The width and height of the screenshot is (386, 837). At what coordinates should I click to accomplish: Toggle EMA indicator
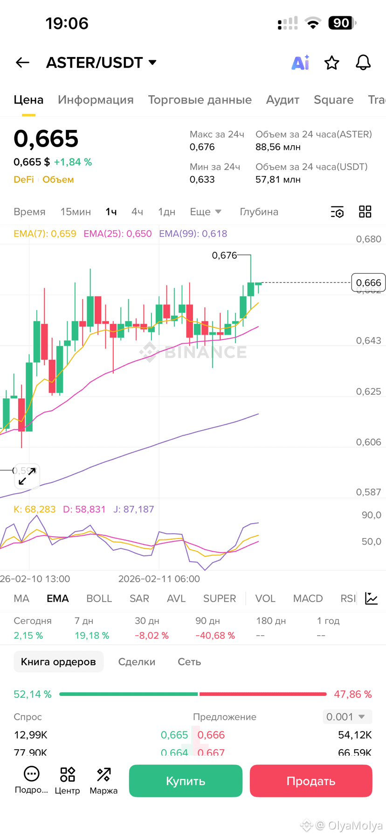pos(58,598)
